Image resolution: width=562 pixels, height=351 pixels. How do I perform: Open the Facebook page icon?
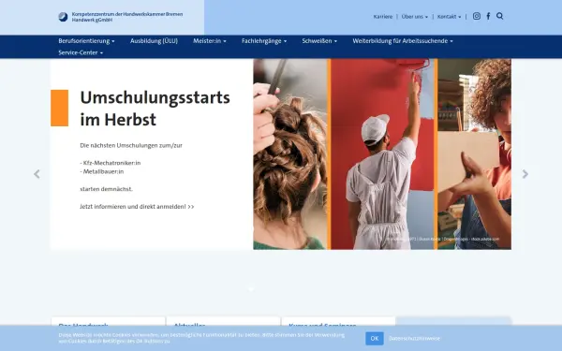[x=488, y=16]
